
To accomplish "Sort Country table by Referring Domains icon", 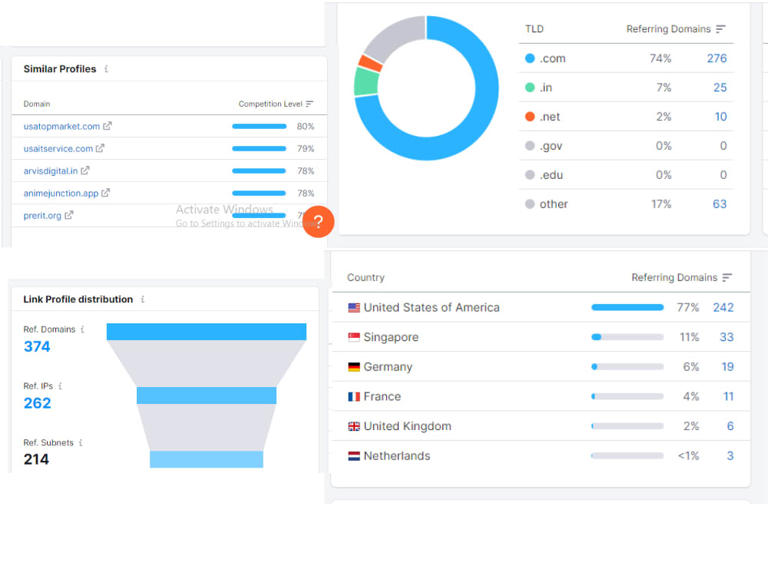I will point(727,278).
